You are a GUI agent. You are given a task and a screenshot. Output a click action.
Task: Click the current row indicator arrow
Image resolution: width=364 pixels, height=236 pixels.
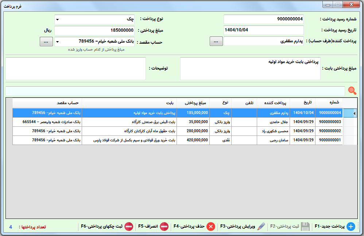(354, 113)
